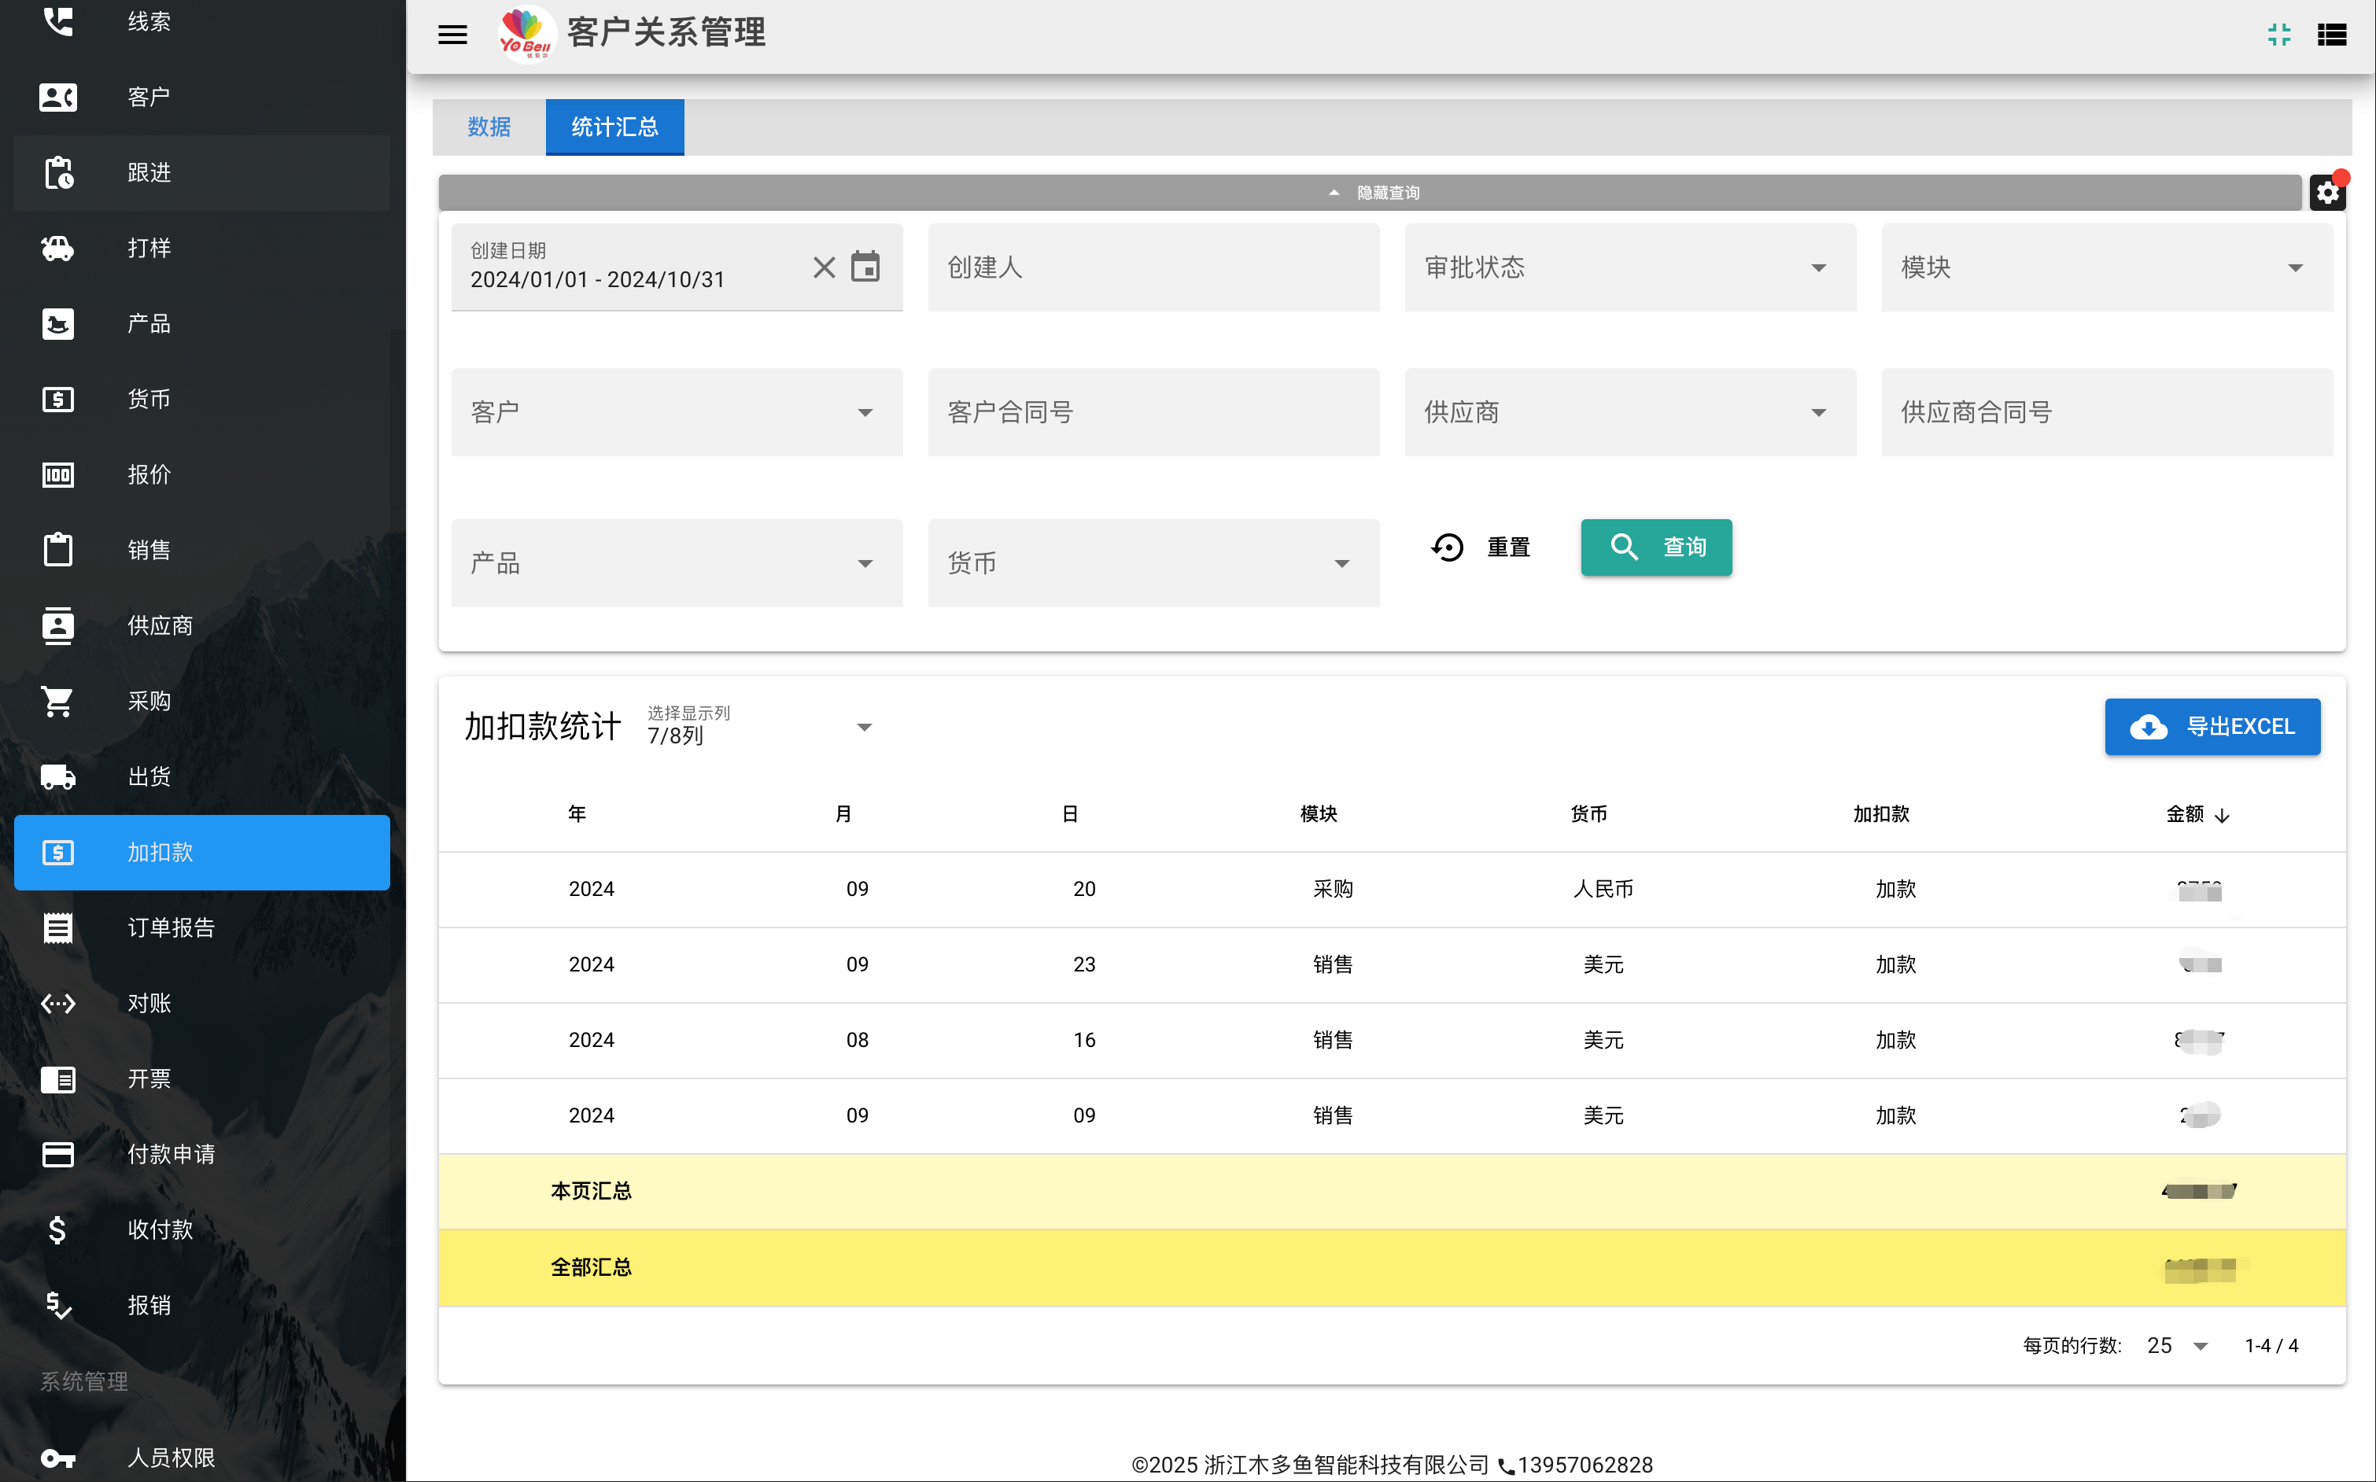Image resolution: width=2376 pixels, height=1482 pixels.
Task: Click the 查询 search button
Action: (1655, 547)
